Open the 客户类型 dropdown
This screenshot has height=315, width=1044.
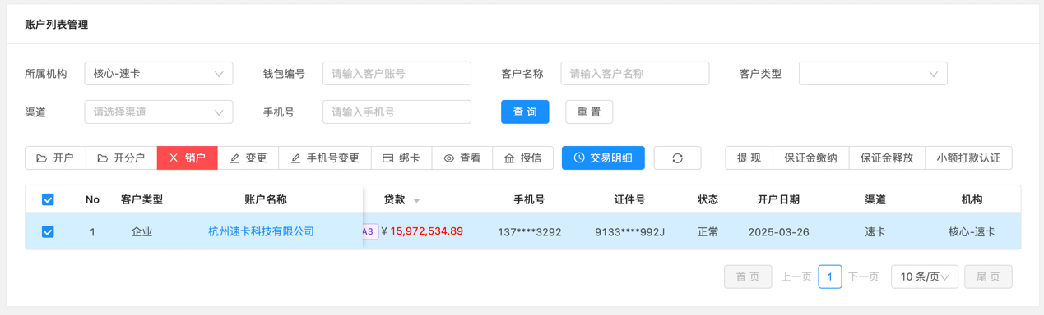coord(873,73)
